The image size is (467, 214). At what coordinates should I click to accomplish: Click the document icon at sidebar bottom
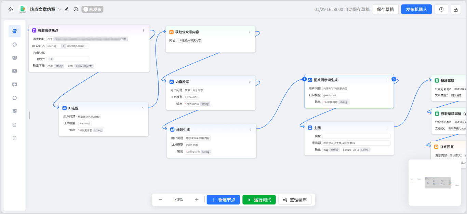click(x=14, y=138)
